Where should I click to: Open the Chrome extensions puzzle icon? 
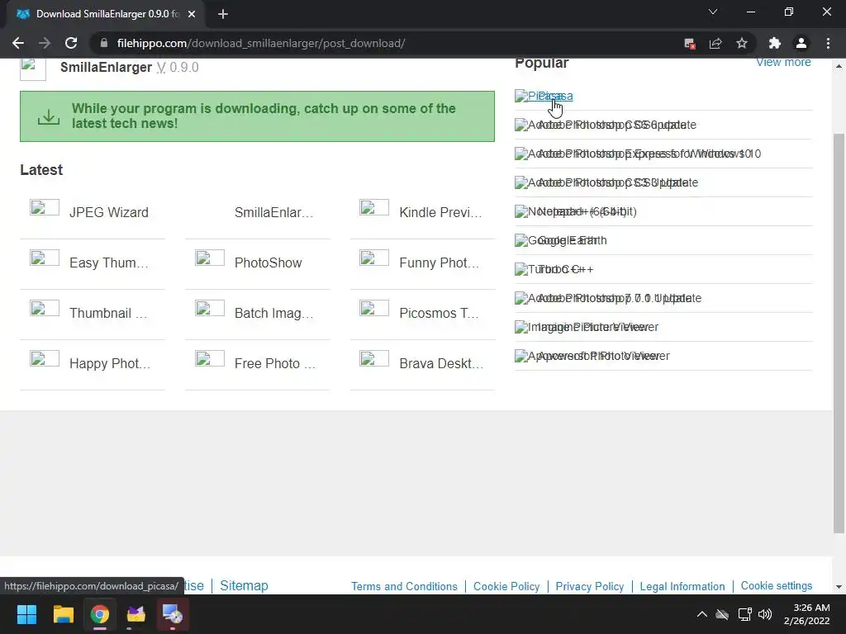click(775, 43)
